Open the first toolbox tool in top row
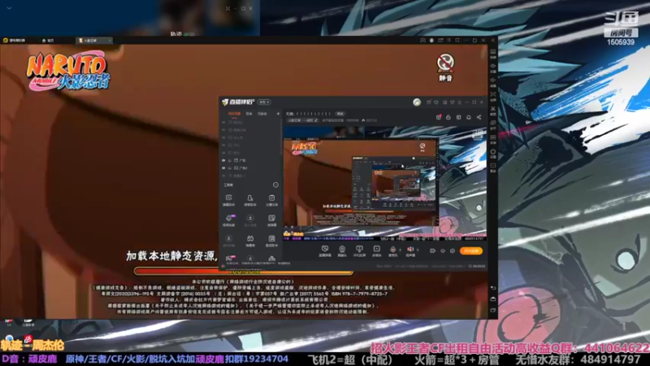This screenshot has height=366, width=650. point(228,199)
